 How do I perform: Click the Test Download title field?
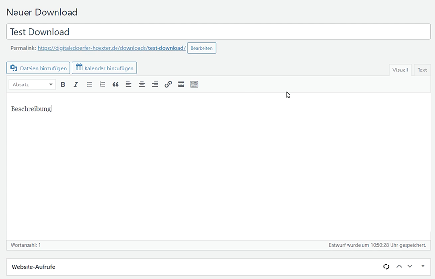pyautogui.click(x=217, y=32)
